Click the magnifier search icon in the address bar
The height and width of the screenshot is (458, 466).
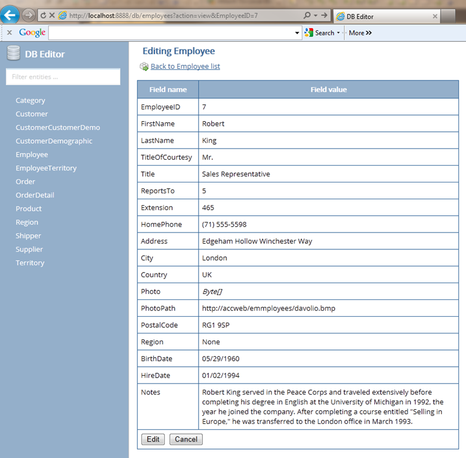tap(307, 16)
